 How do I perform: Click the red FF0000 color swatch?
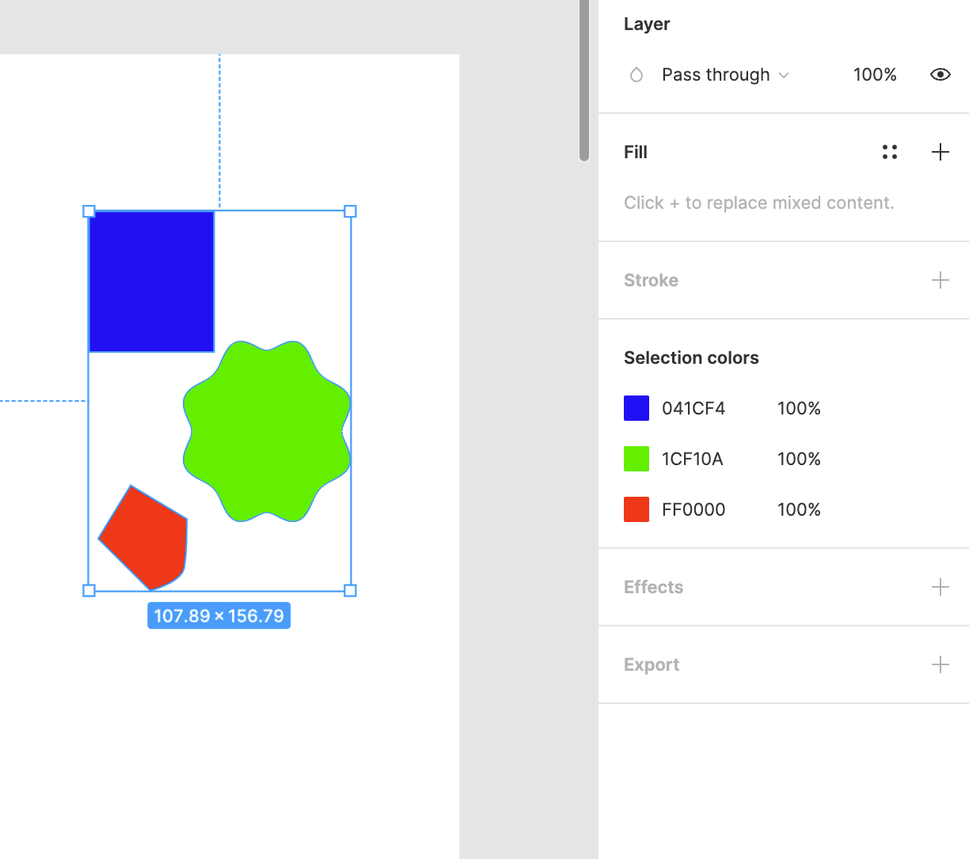pos(636,509)
